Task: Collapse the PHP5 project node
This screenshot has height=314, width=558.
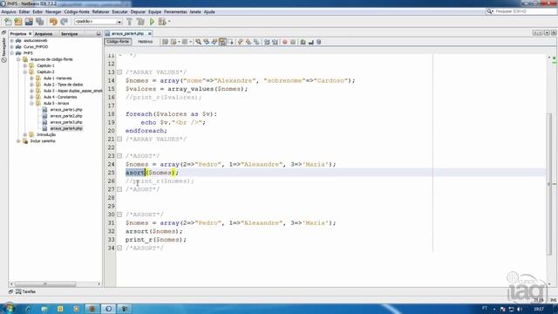Action: [11, 53]
